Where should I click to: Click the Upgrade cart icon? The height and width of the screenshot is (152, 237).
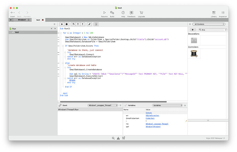click(141, 13)
